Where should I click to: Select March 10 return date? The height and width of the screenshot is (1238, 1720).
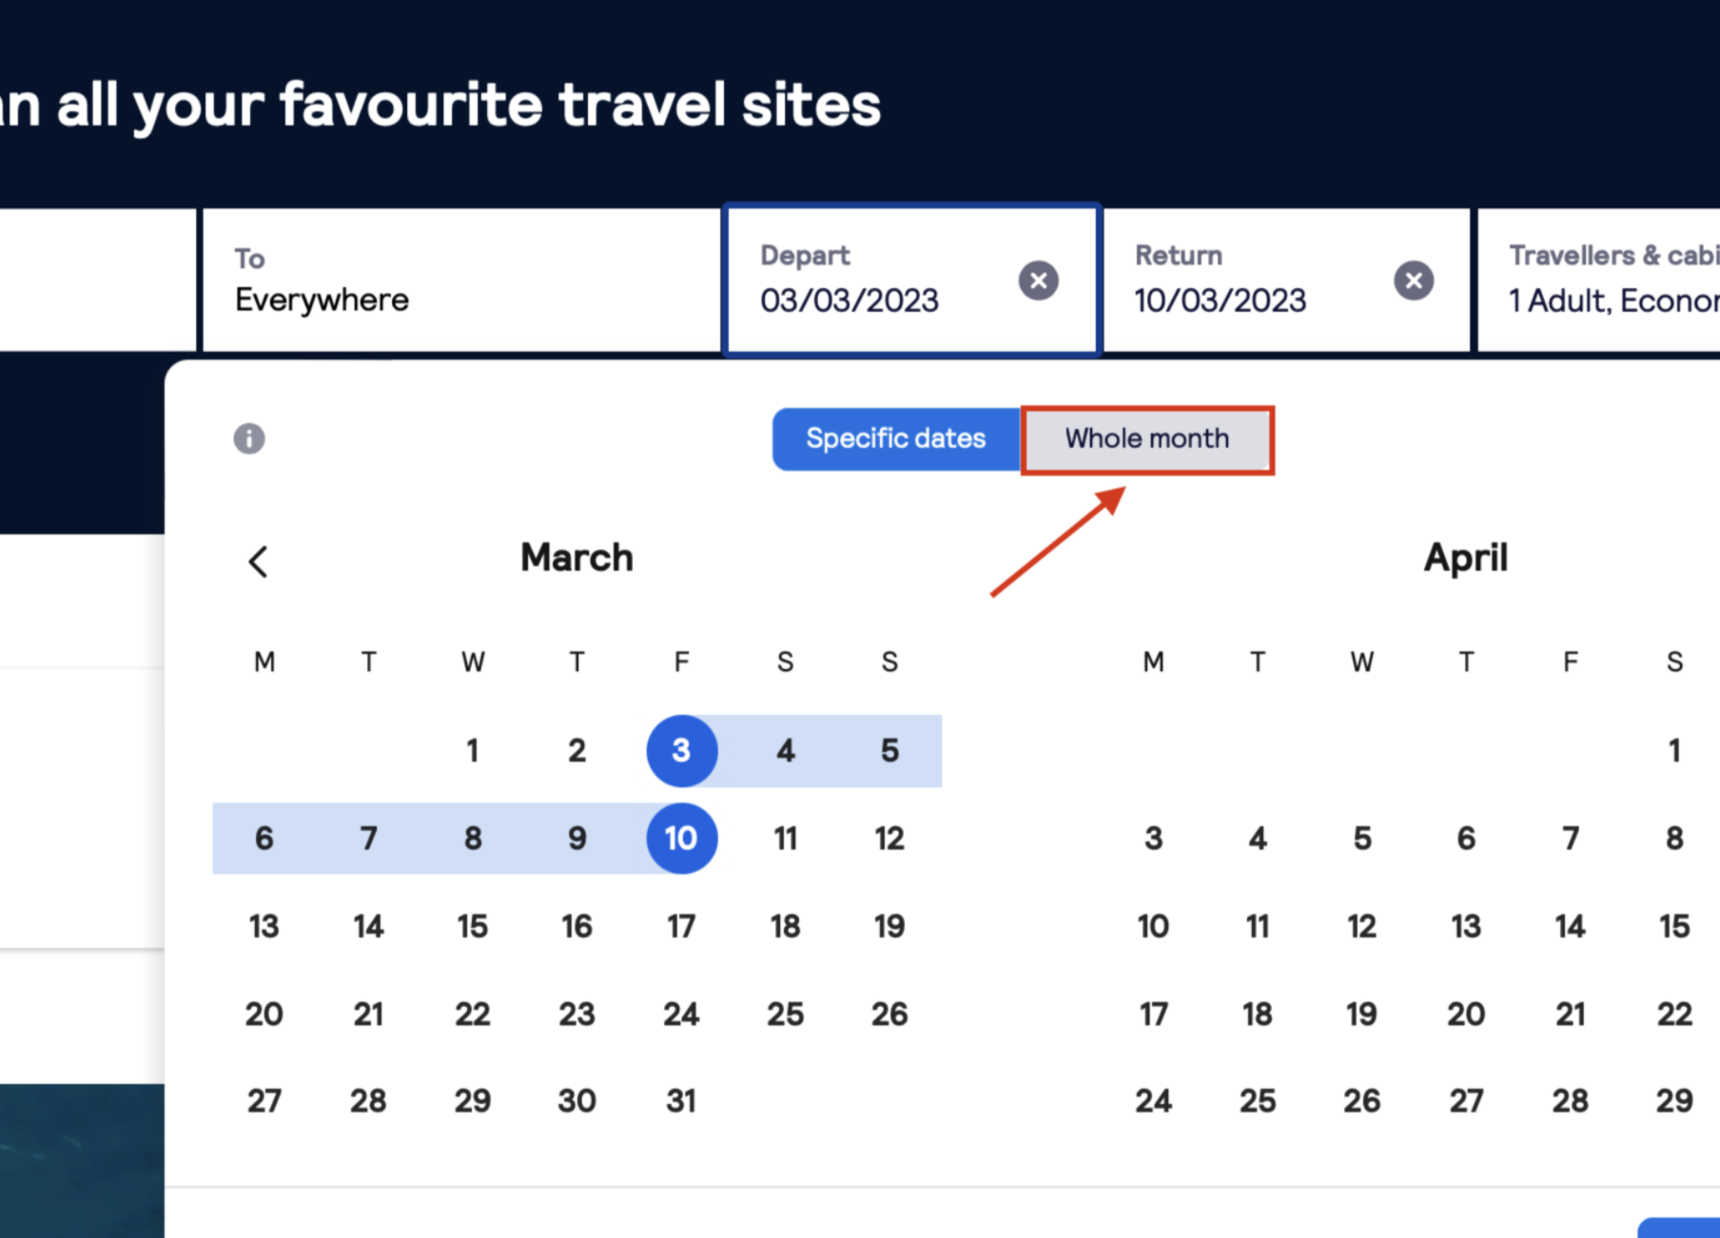pos(681,839)
